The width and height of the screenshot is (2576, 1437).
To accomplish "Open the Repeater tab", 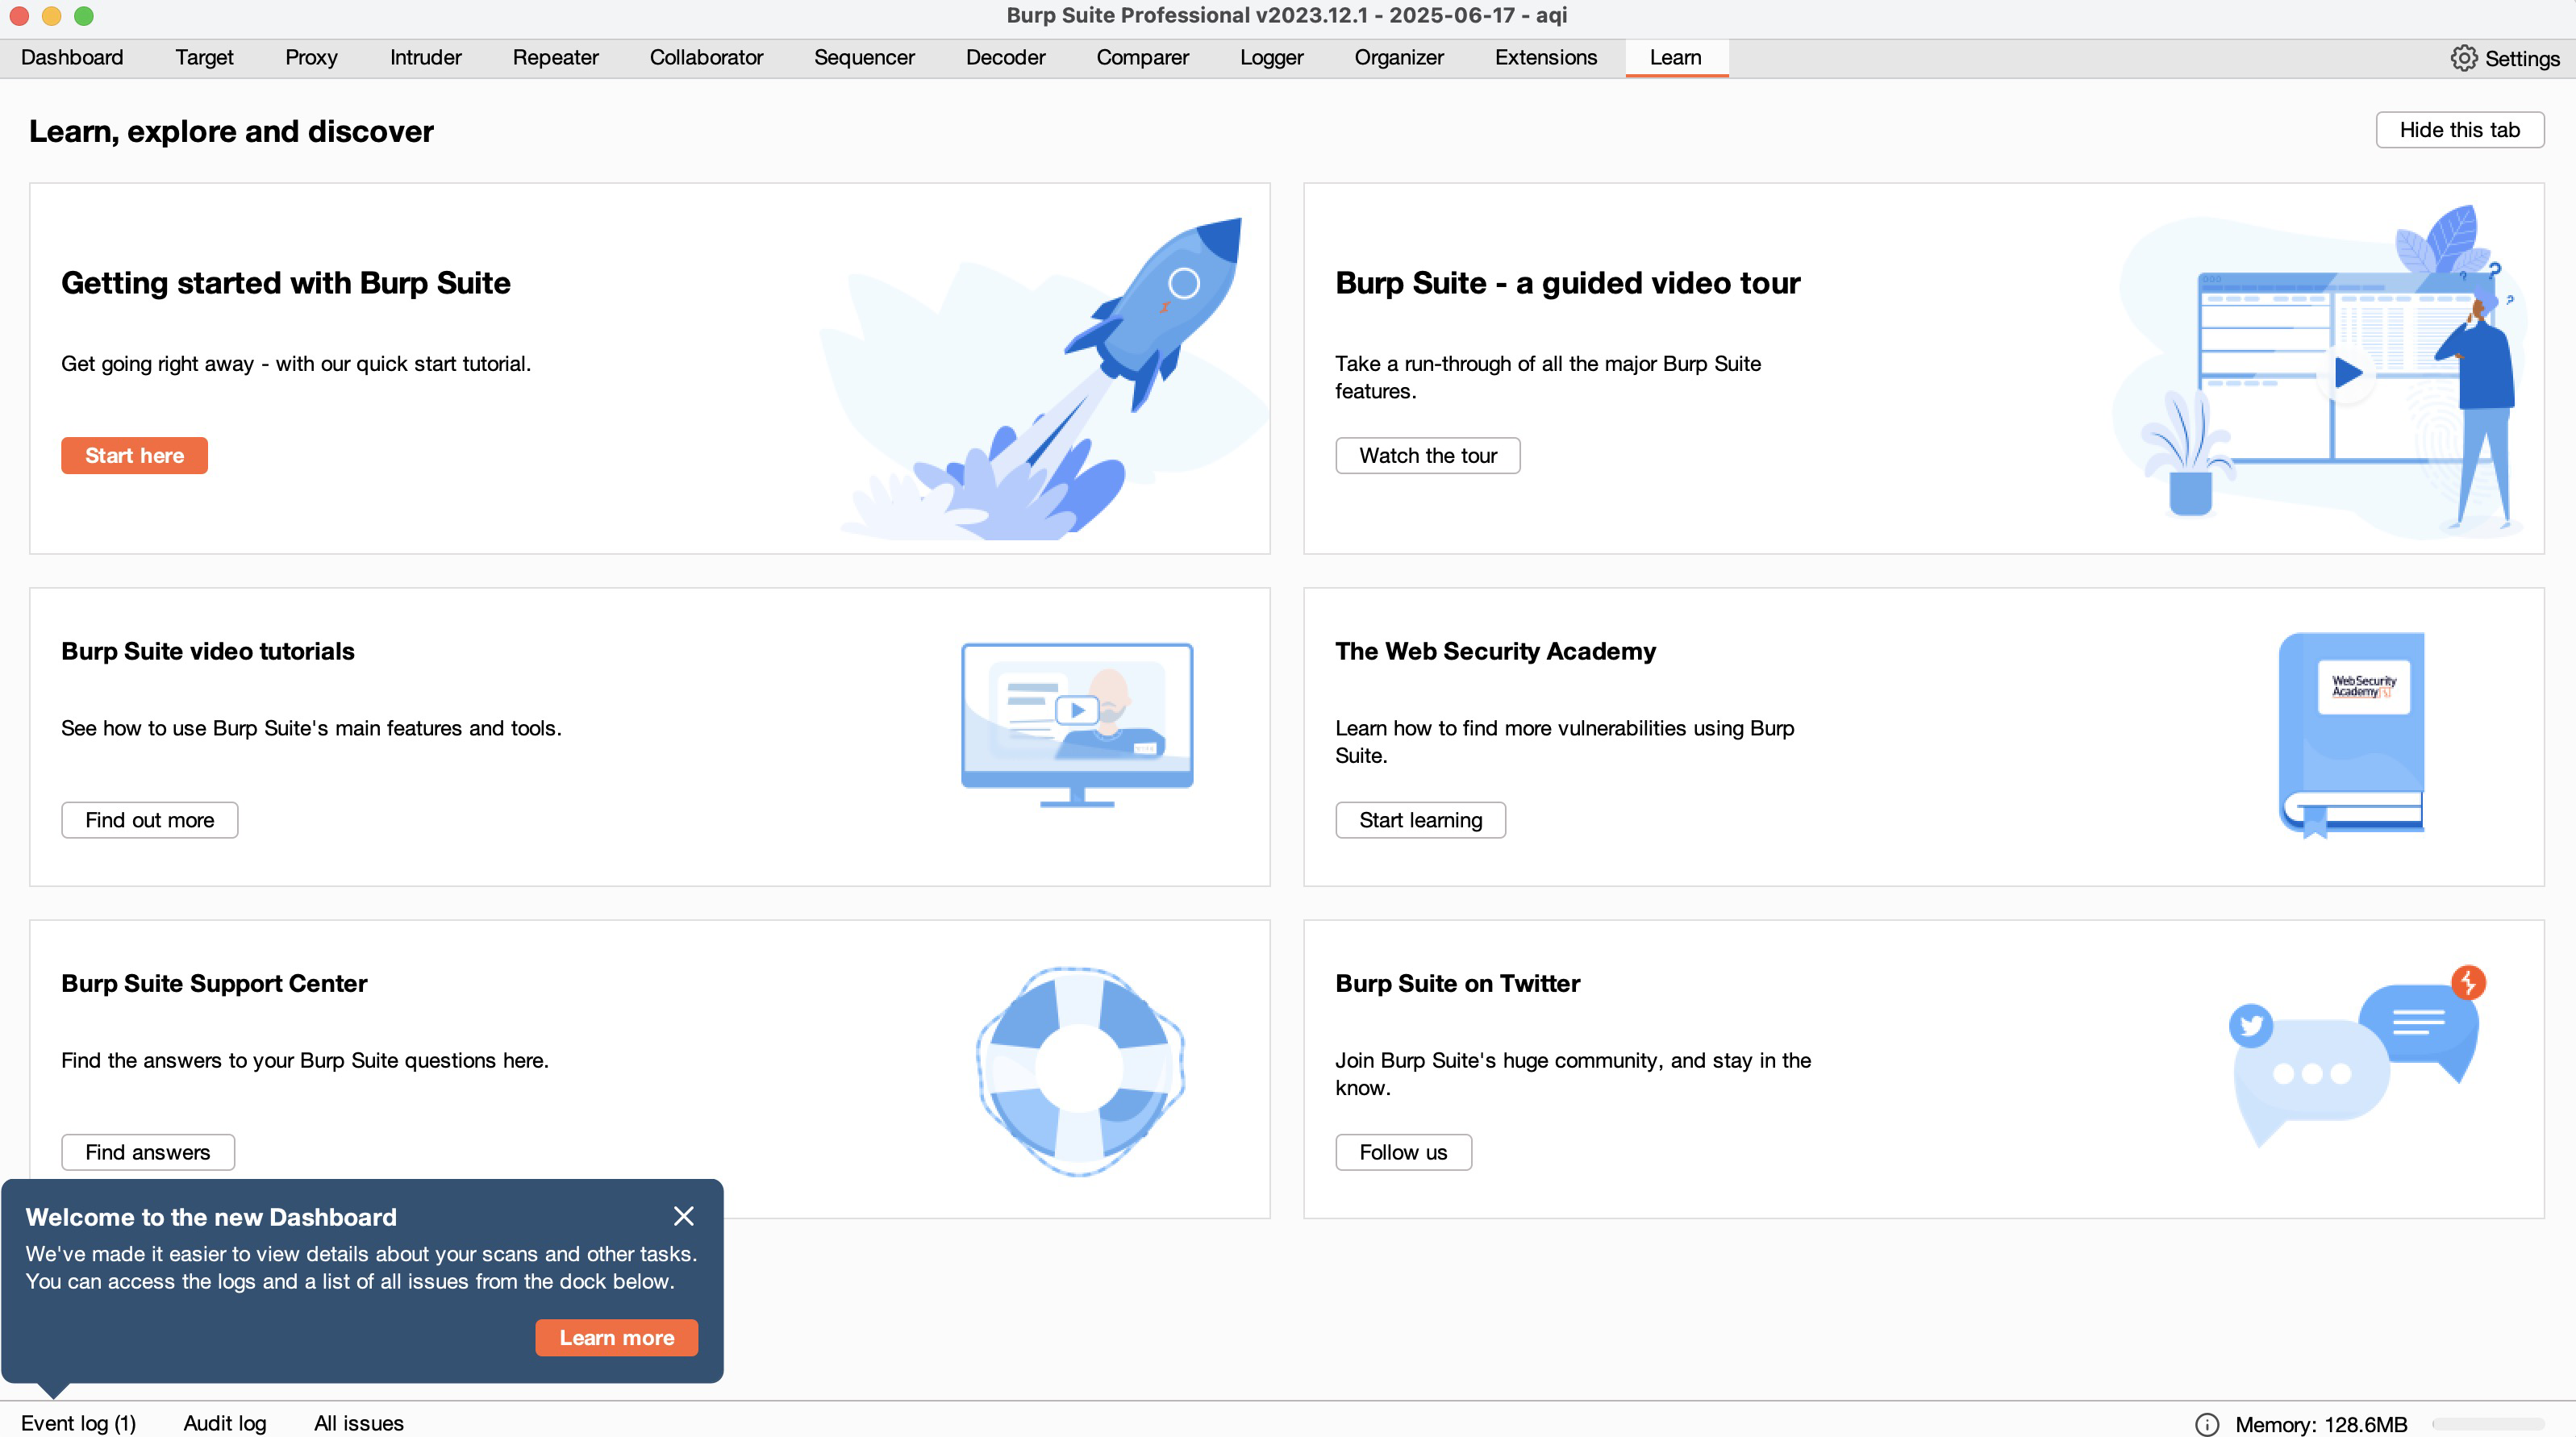I will (555, 58).
